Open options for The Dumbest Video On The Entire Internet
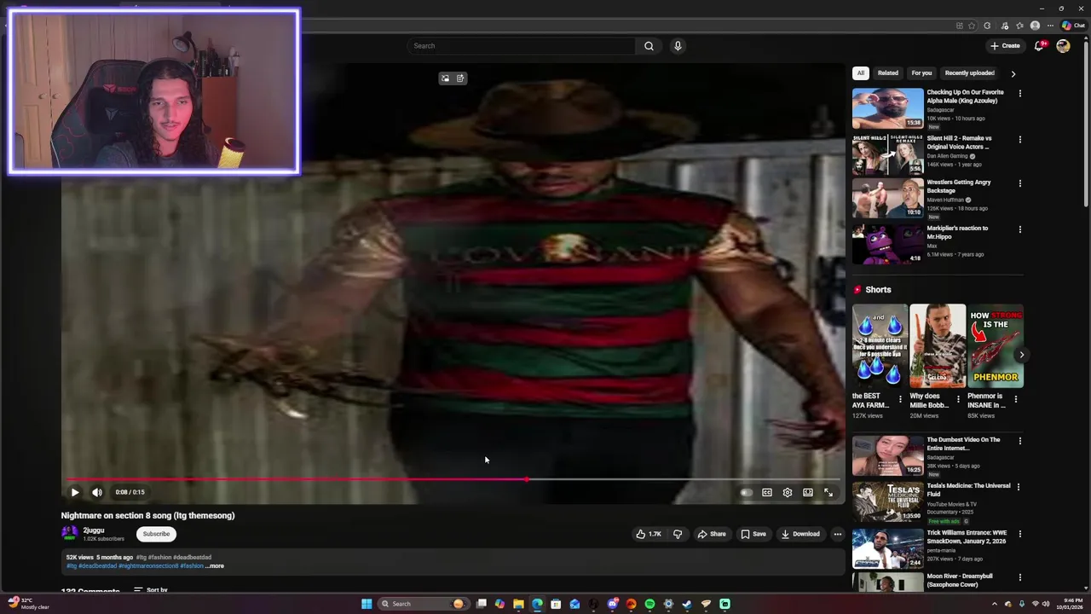This screenshot has width=1091, height=614. tap(1020, 441)
